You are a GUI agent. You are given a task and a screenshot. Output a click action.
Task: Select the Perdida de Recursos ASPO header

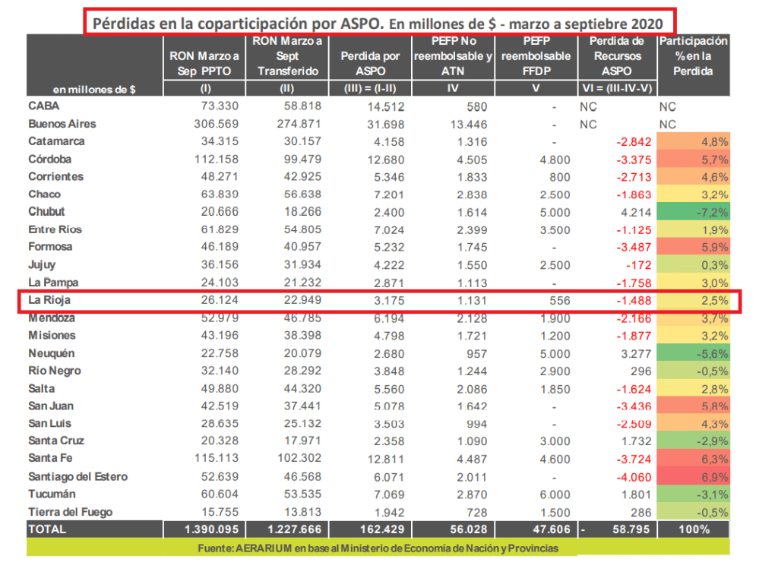(617, 56)
